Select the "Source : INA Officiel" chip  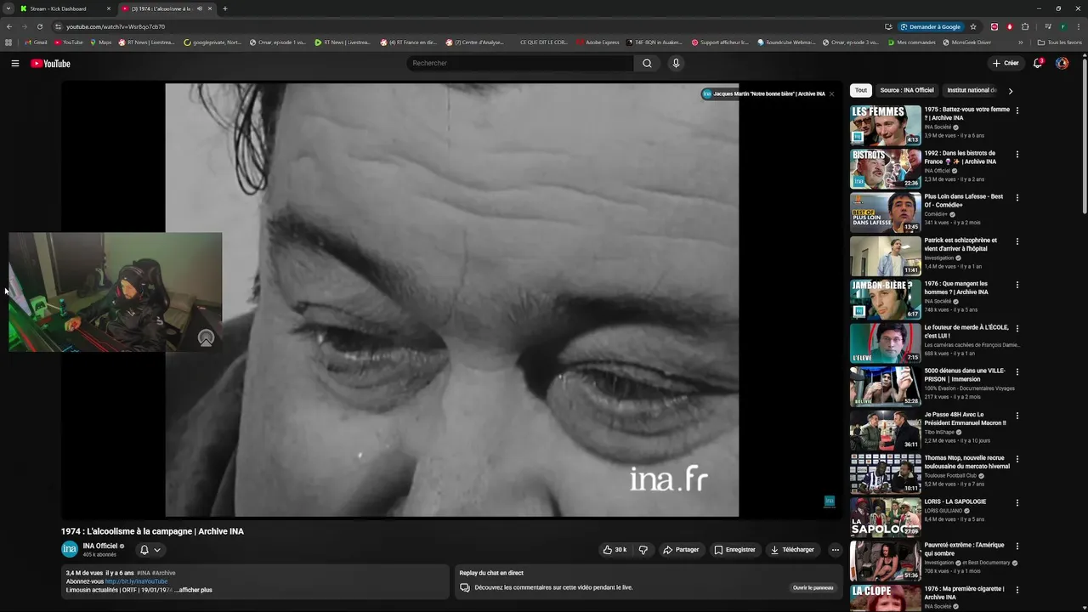click(x=907, y=90)
